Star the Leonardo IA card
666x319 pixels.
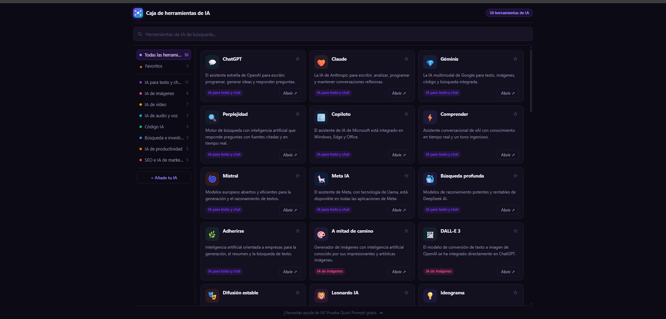(407, 293)
